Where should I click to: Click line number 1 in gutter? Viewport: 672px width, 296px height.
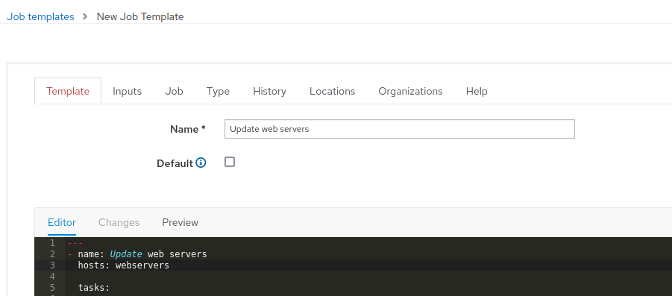(x=52, y=243)
